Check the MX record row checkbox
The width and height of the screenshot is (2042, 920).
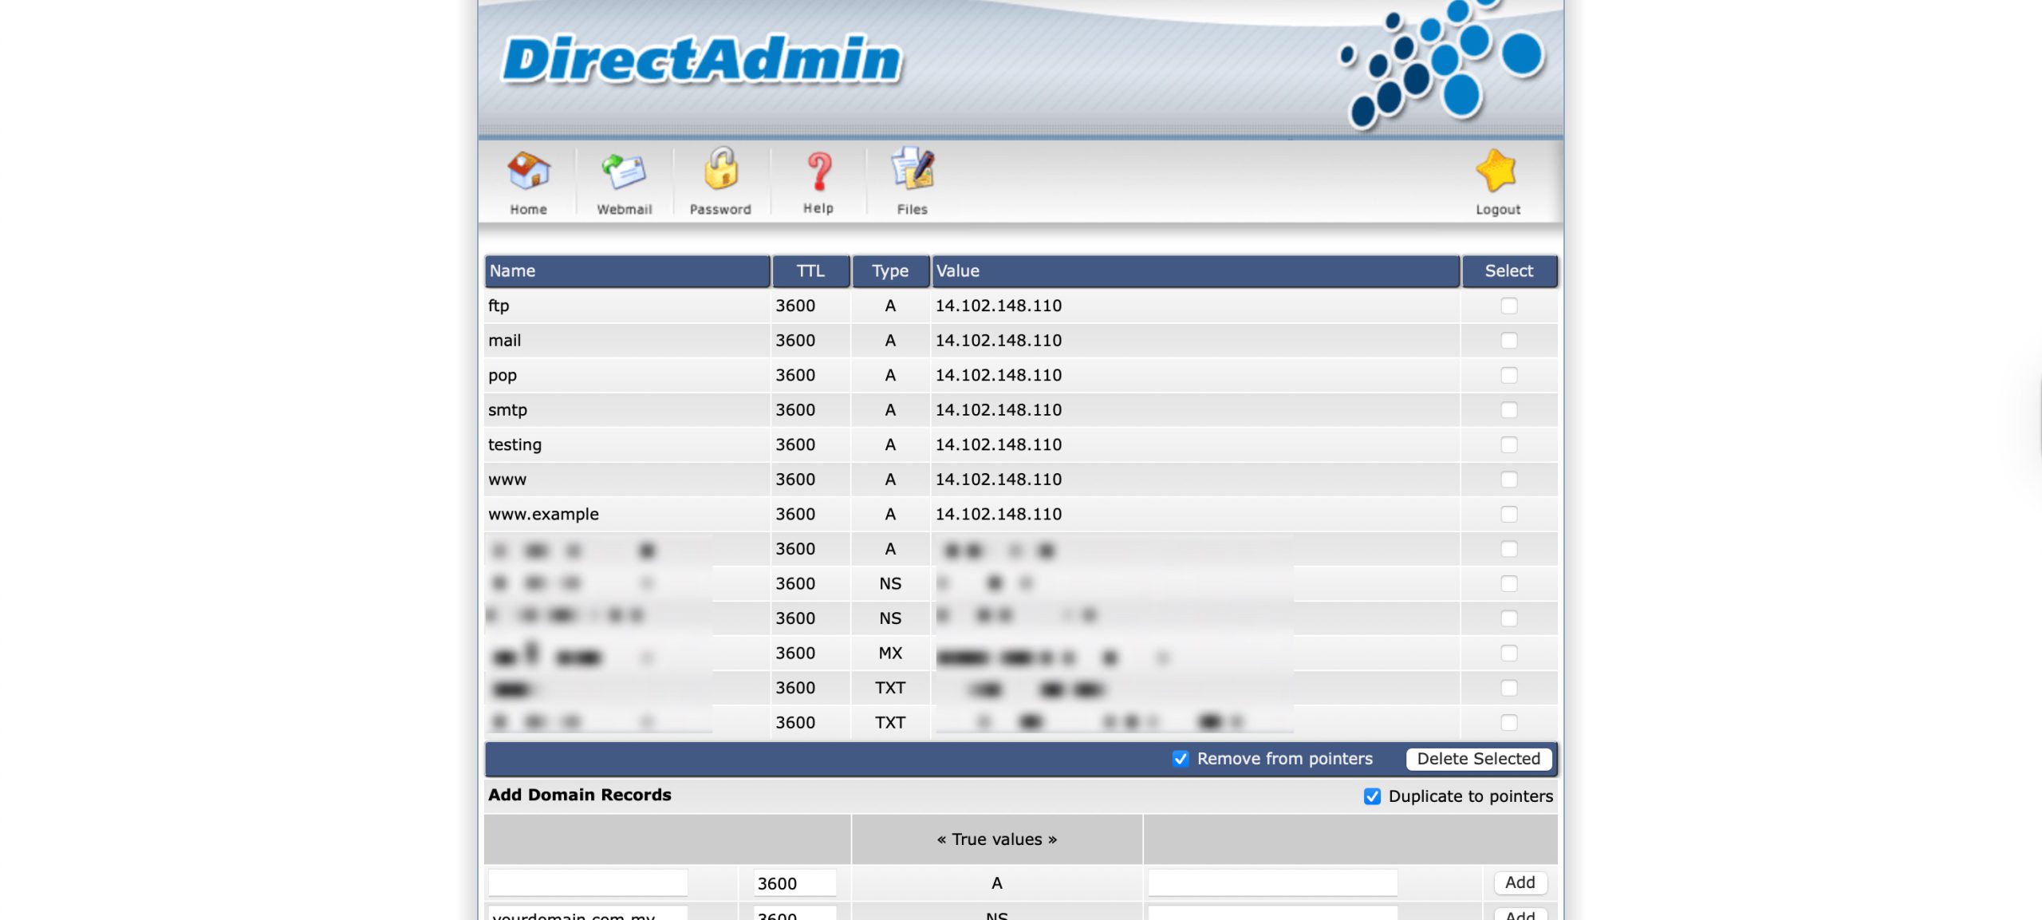1508,653
